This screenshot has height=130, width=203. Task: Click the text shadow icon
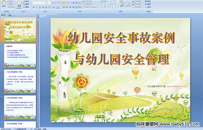pyautogui.click(x=46, y=7)
